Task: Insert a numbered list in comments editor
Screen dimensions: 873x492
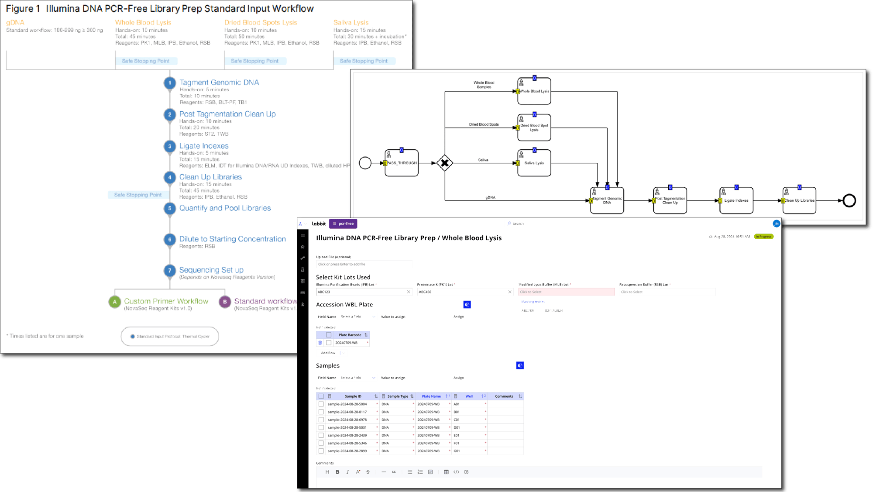Action: click(420, 472)
